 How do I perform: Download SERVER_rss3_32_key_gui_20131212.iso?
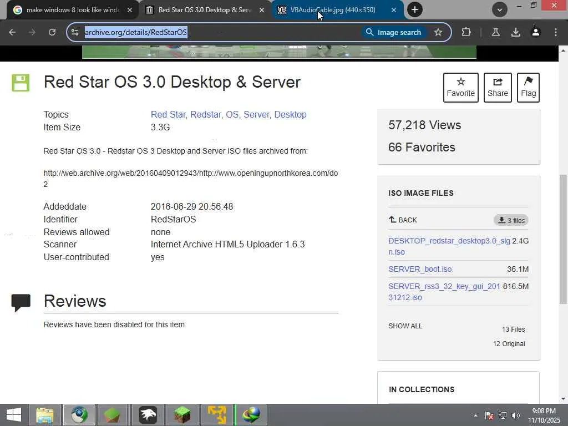(x=444, y=292)
